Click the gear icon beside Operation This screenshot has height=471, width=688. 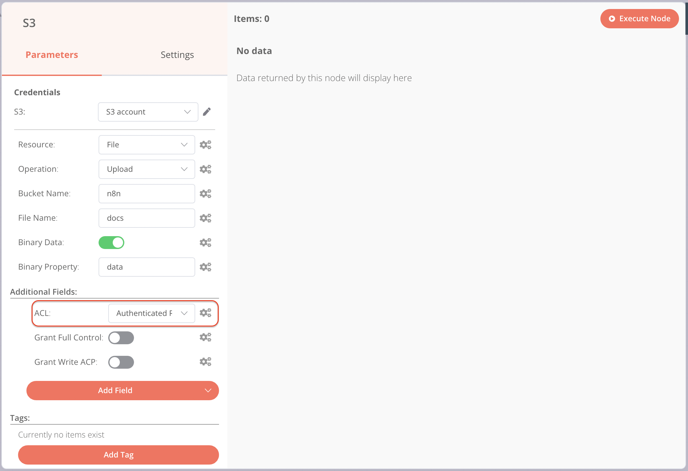click(205, 169)
